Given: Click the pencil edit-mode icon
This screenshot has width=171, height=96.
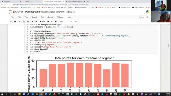Looking at the screenshot, I should [147, 17].
